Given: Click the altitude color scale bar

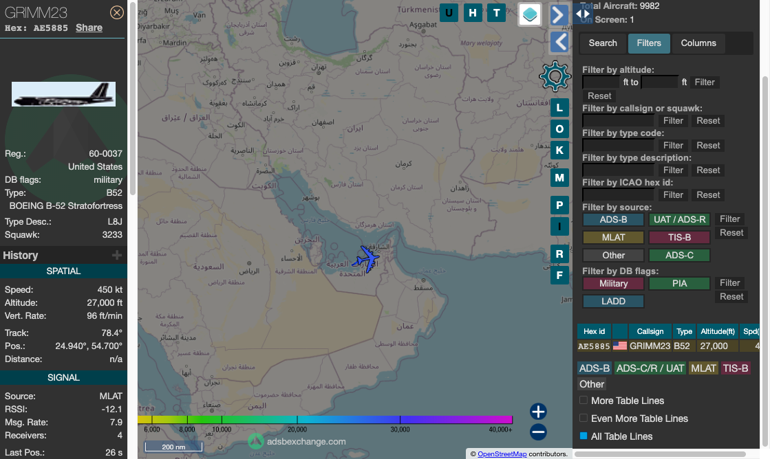Looking at the screenshot, I should tap(325, 419).
